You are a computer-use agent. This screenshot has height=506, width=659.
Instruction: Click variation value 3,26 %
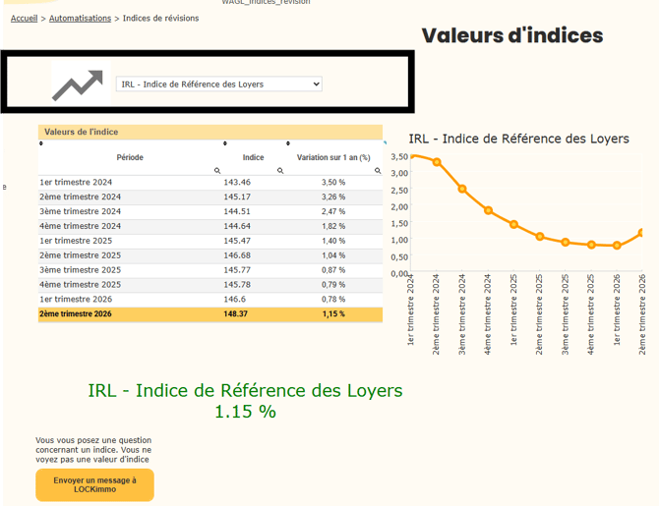pos(333,197)
